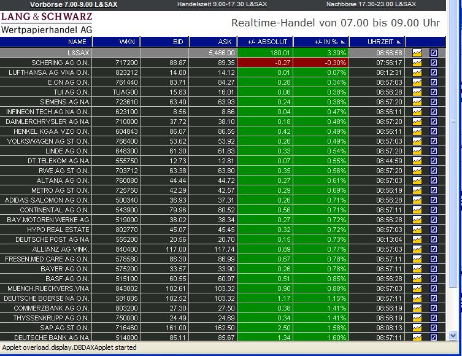
Task: Switch to Vorbörse 7.00-9.00 L&SAX tab
Action: (74, 4)
